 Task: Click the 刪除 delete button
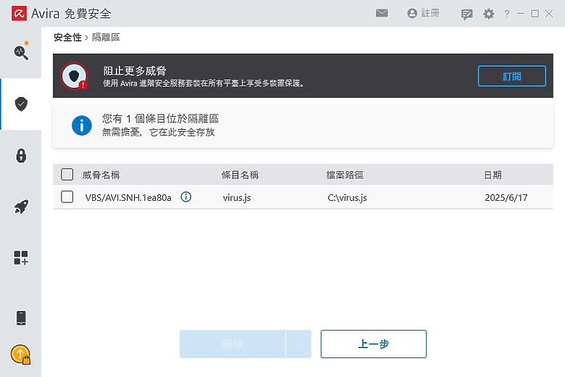[233, 344]
